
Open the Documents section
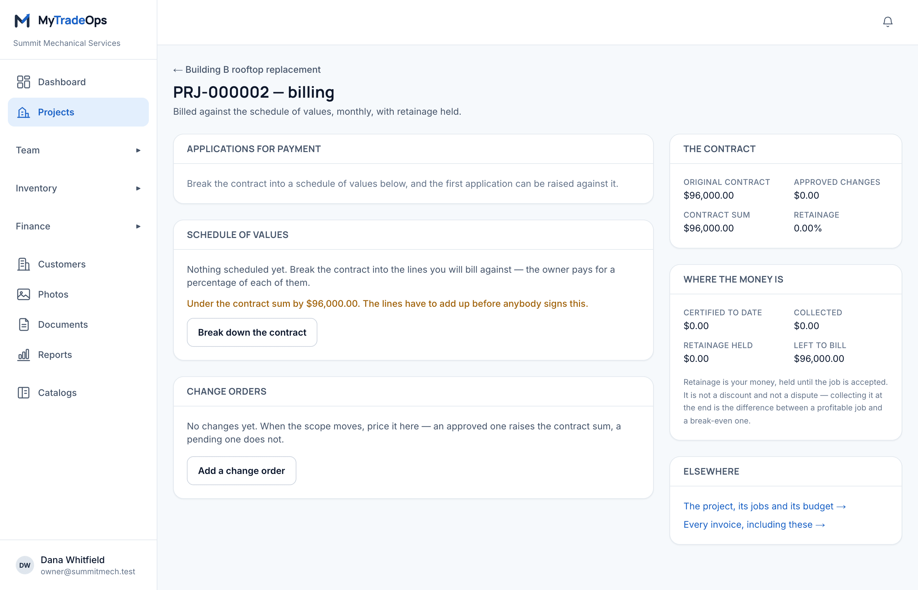pyautogui.click(x=78, y=324)
